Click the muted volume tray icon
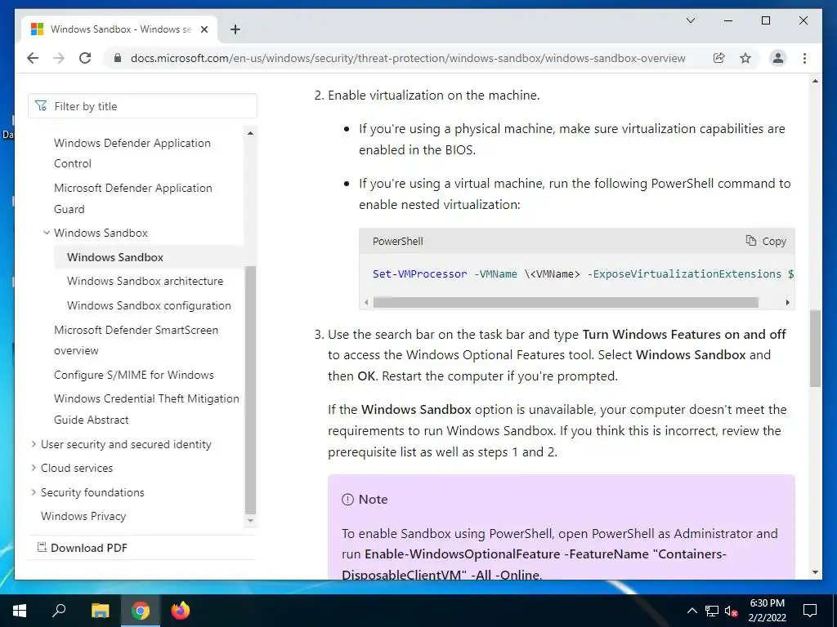Viewport: 837px width, 627px height. coord(732,611)
